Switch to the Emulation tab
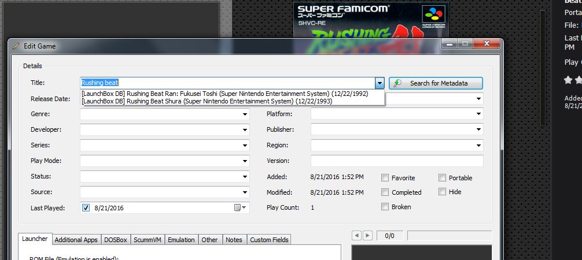 click(181, 240)
